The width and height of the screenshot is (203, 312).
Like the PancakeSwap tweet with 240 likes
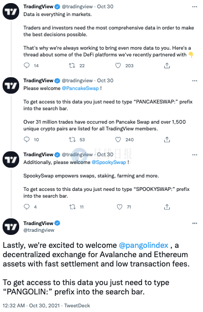pos(118,140)
